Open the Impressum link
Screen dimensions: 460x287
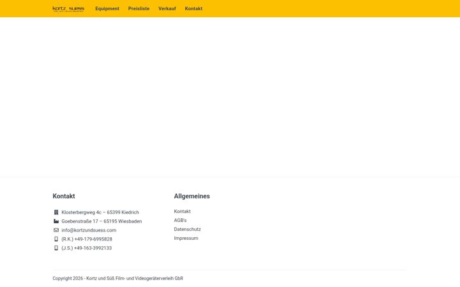click(186, 238)
